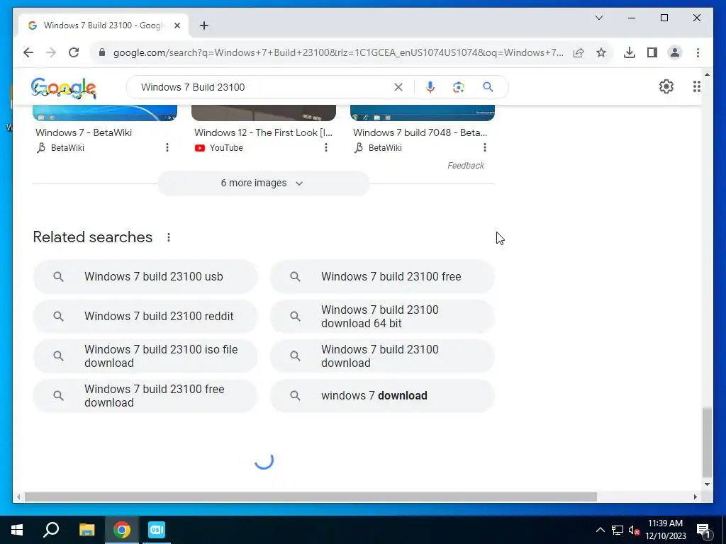Screen dimensions: 726x544
Task: Open taskbar search magnifier
Action: [51, 530]
